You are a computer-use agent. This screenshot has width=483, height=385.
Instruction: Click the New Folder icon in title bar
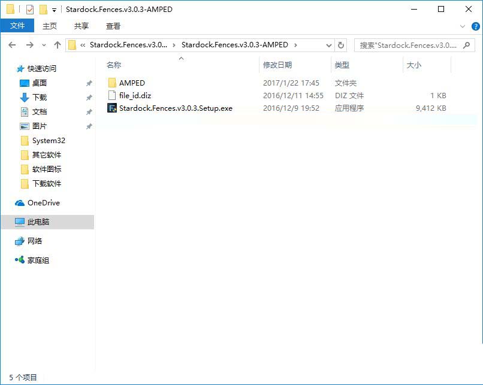click(43, 10)
